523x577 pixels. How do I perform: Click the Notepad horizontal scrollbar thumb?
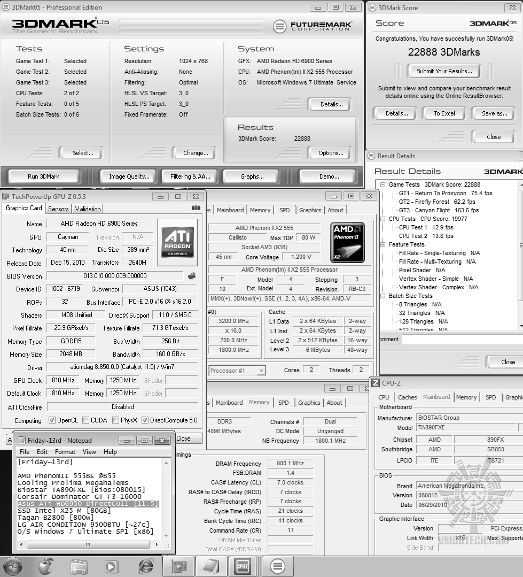(x=88, y=544)
